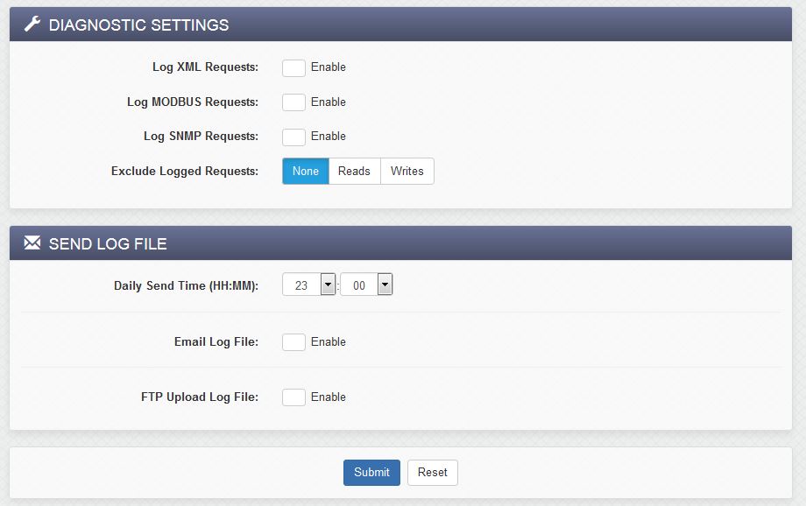Enable Log SNMP Requests
This screenshot has height=506, width=806.
293,137
